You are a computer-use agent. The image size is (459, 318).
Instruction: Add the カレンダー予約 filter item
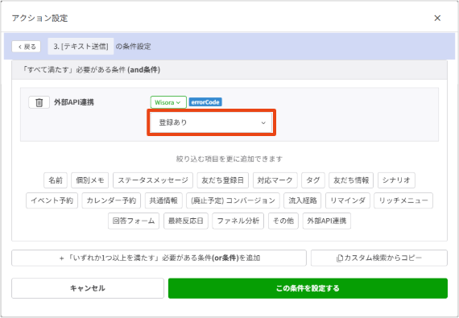(x=111, y=200)
